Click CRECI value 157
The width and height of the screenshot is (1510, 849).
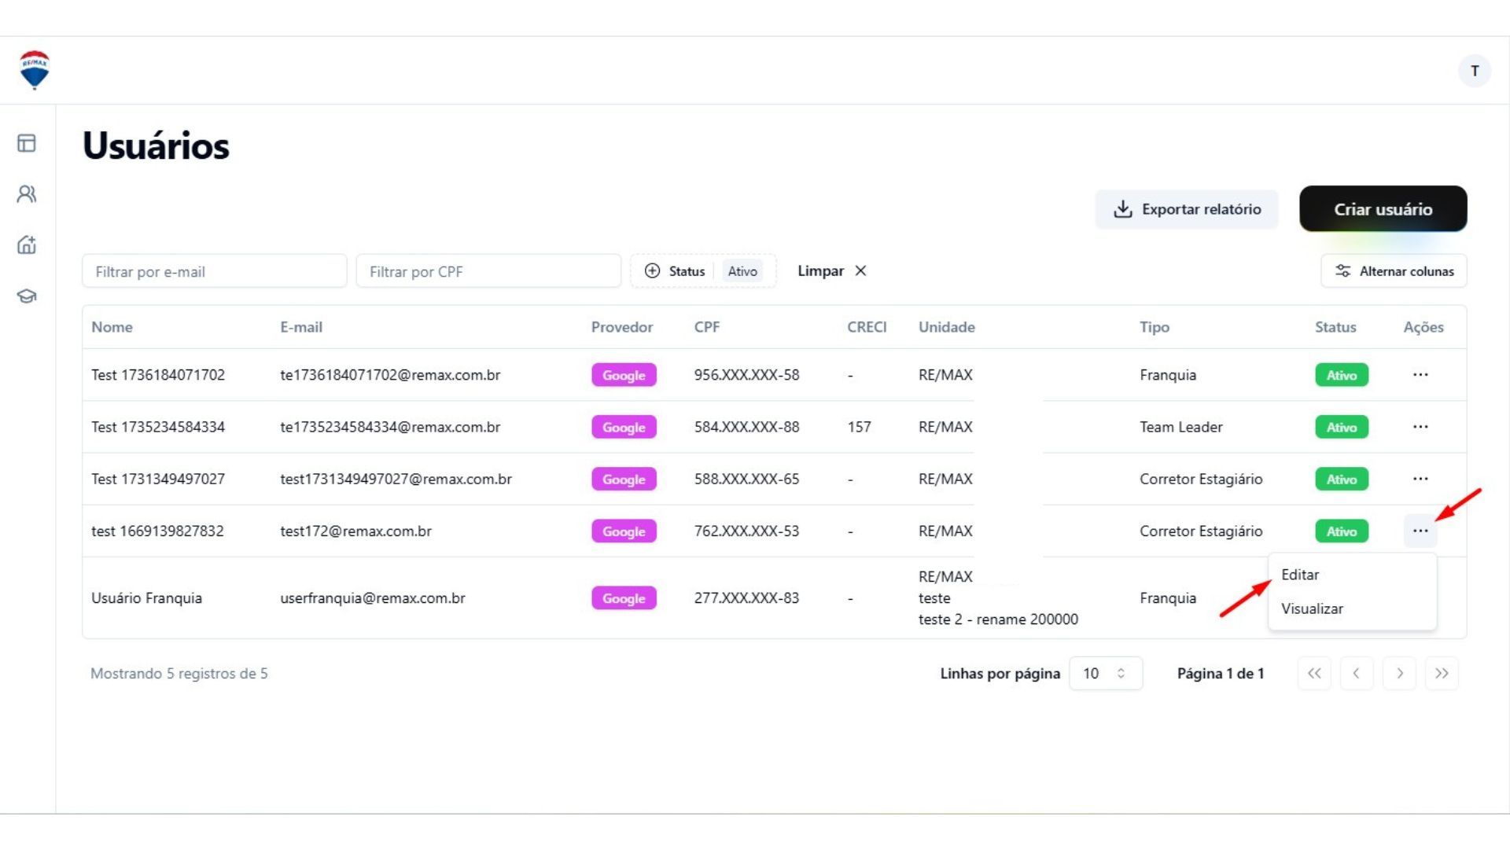tap(859, 427)
